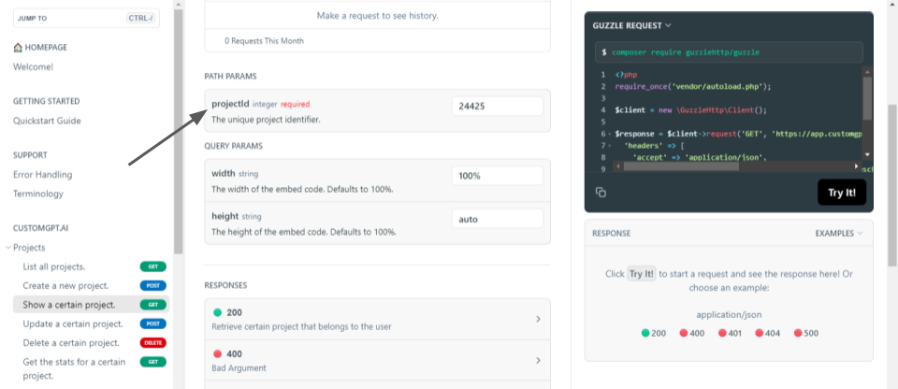
Task: Click the GET badge for List all projects
Action: 153,267
